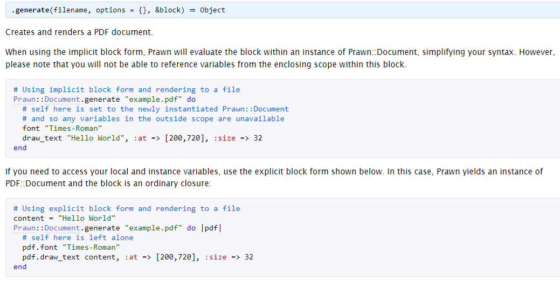Click the draw_text "Hello World" code line
The image size is (560, 281).
pyautogui.click(x=142, y=138)
